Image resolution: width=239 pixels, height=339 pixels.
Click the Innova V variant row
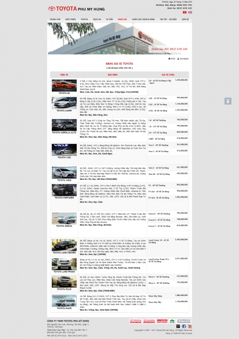168,226
